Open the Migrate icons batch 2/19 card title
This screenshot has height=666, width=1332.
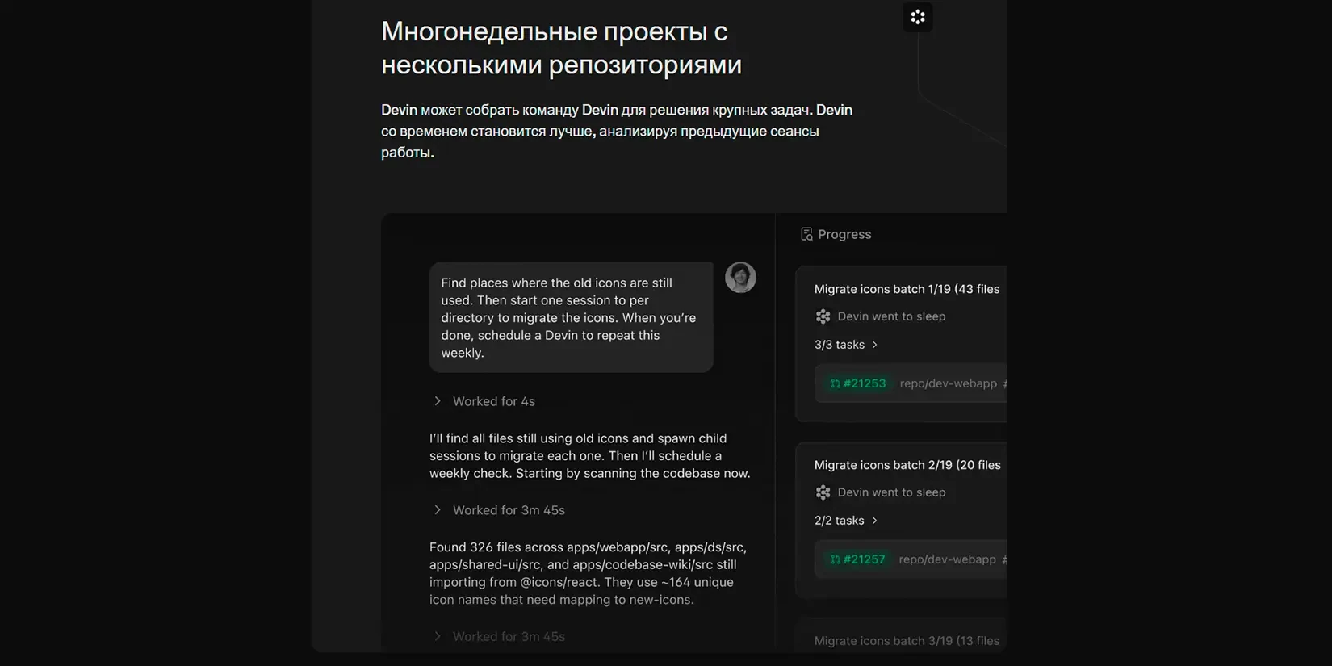click(907, 465)
